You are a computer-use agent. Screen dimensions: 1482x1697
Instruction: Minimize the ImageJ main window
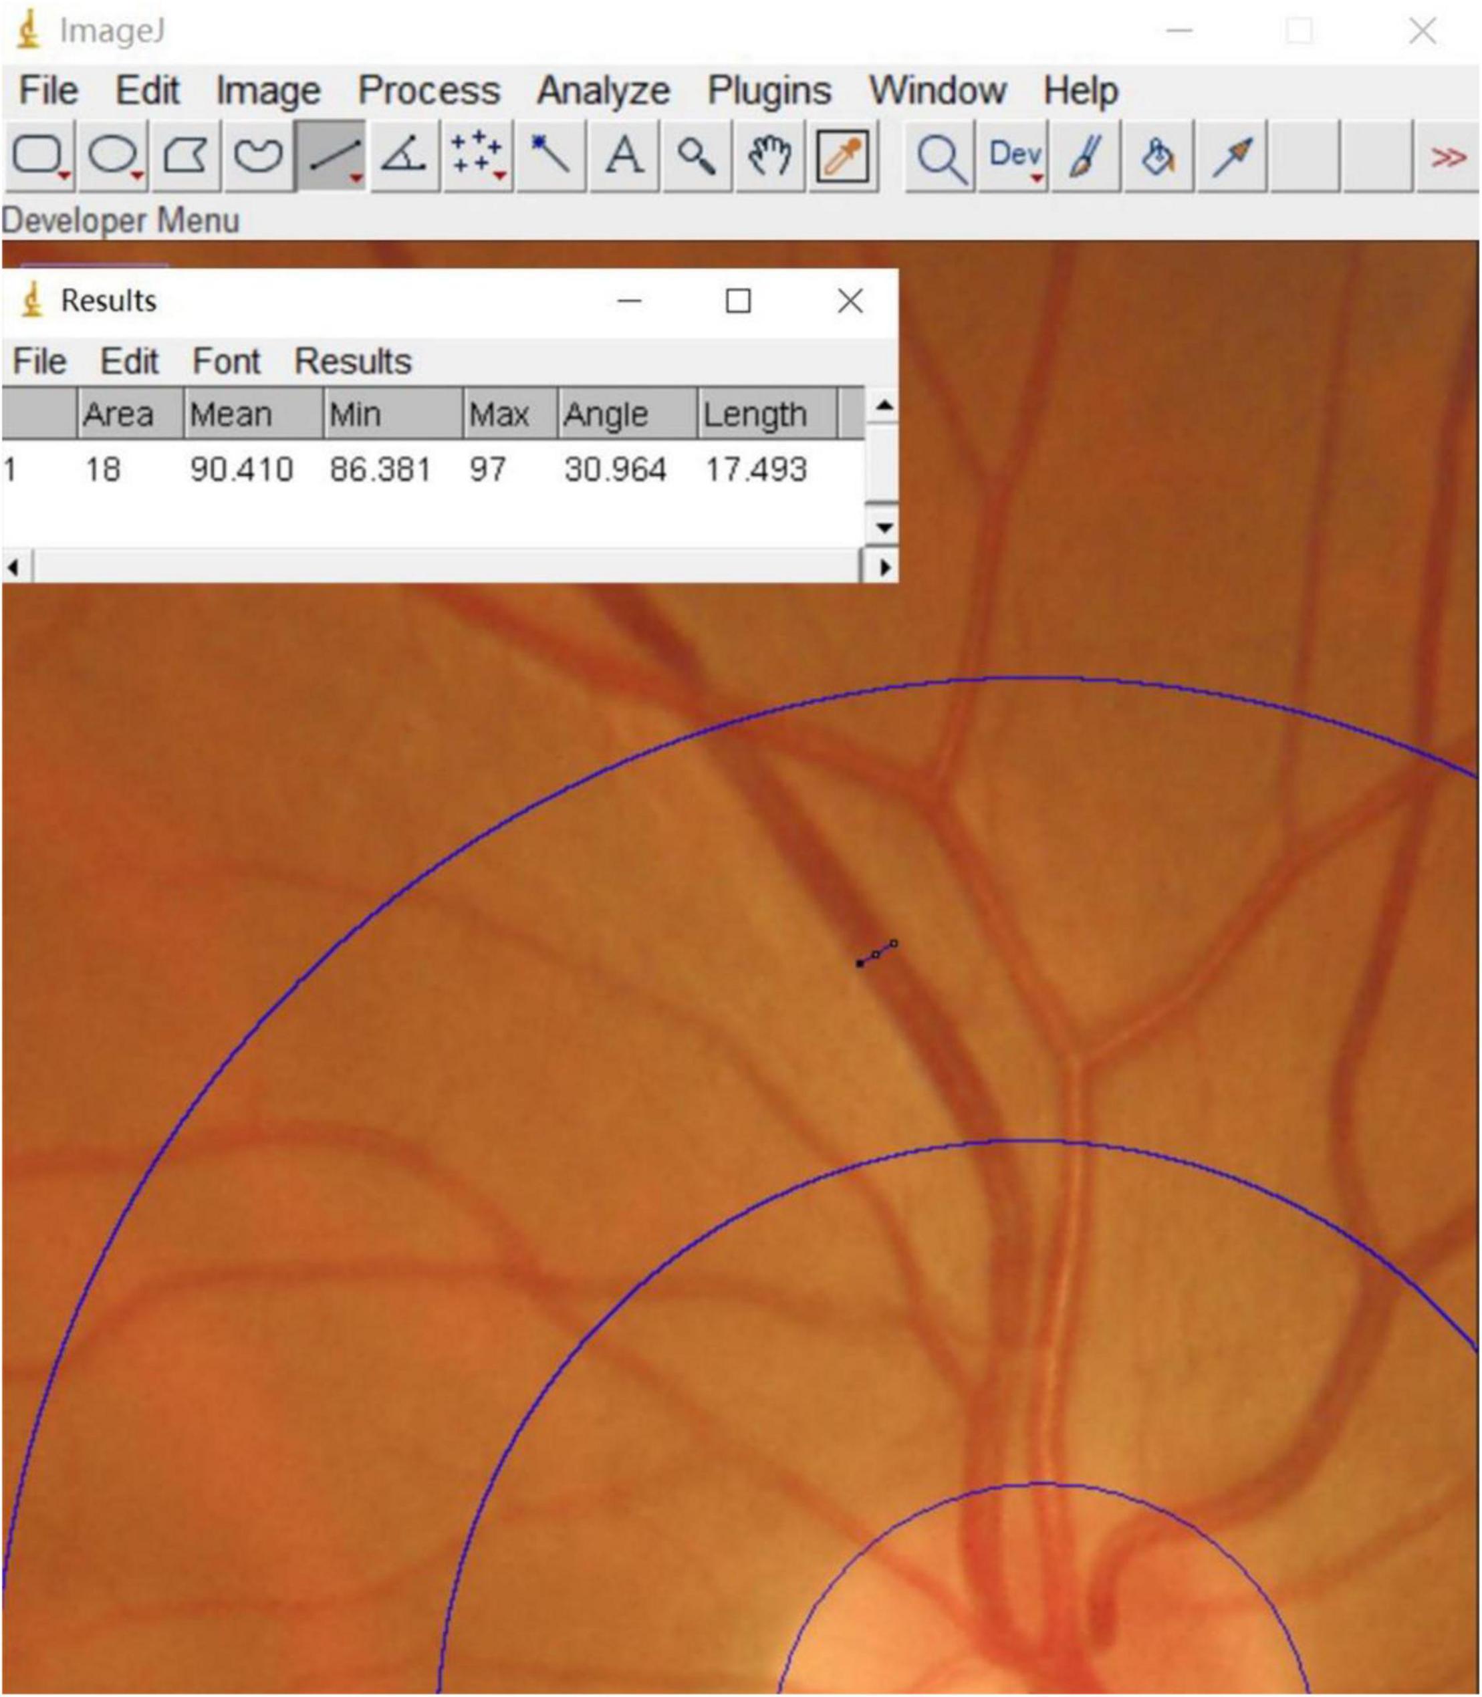tap(1179, 31)
